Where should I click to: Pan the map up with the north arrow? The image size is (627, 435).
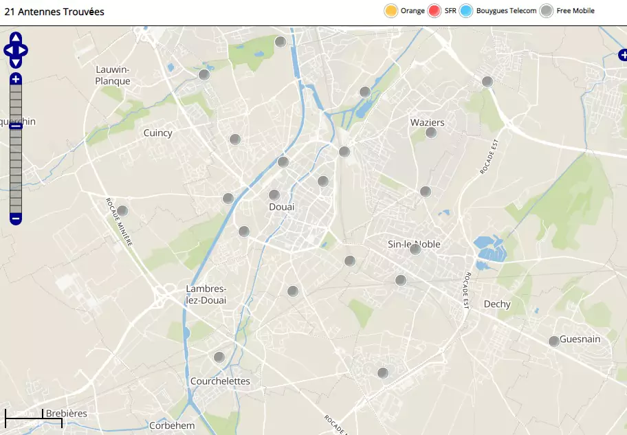coord(16,38)
